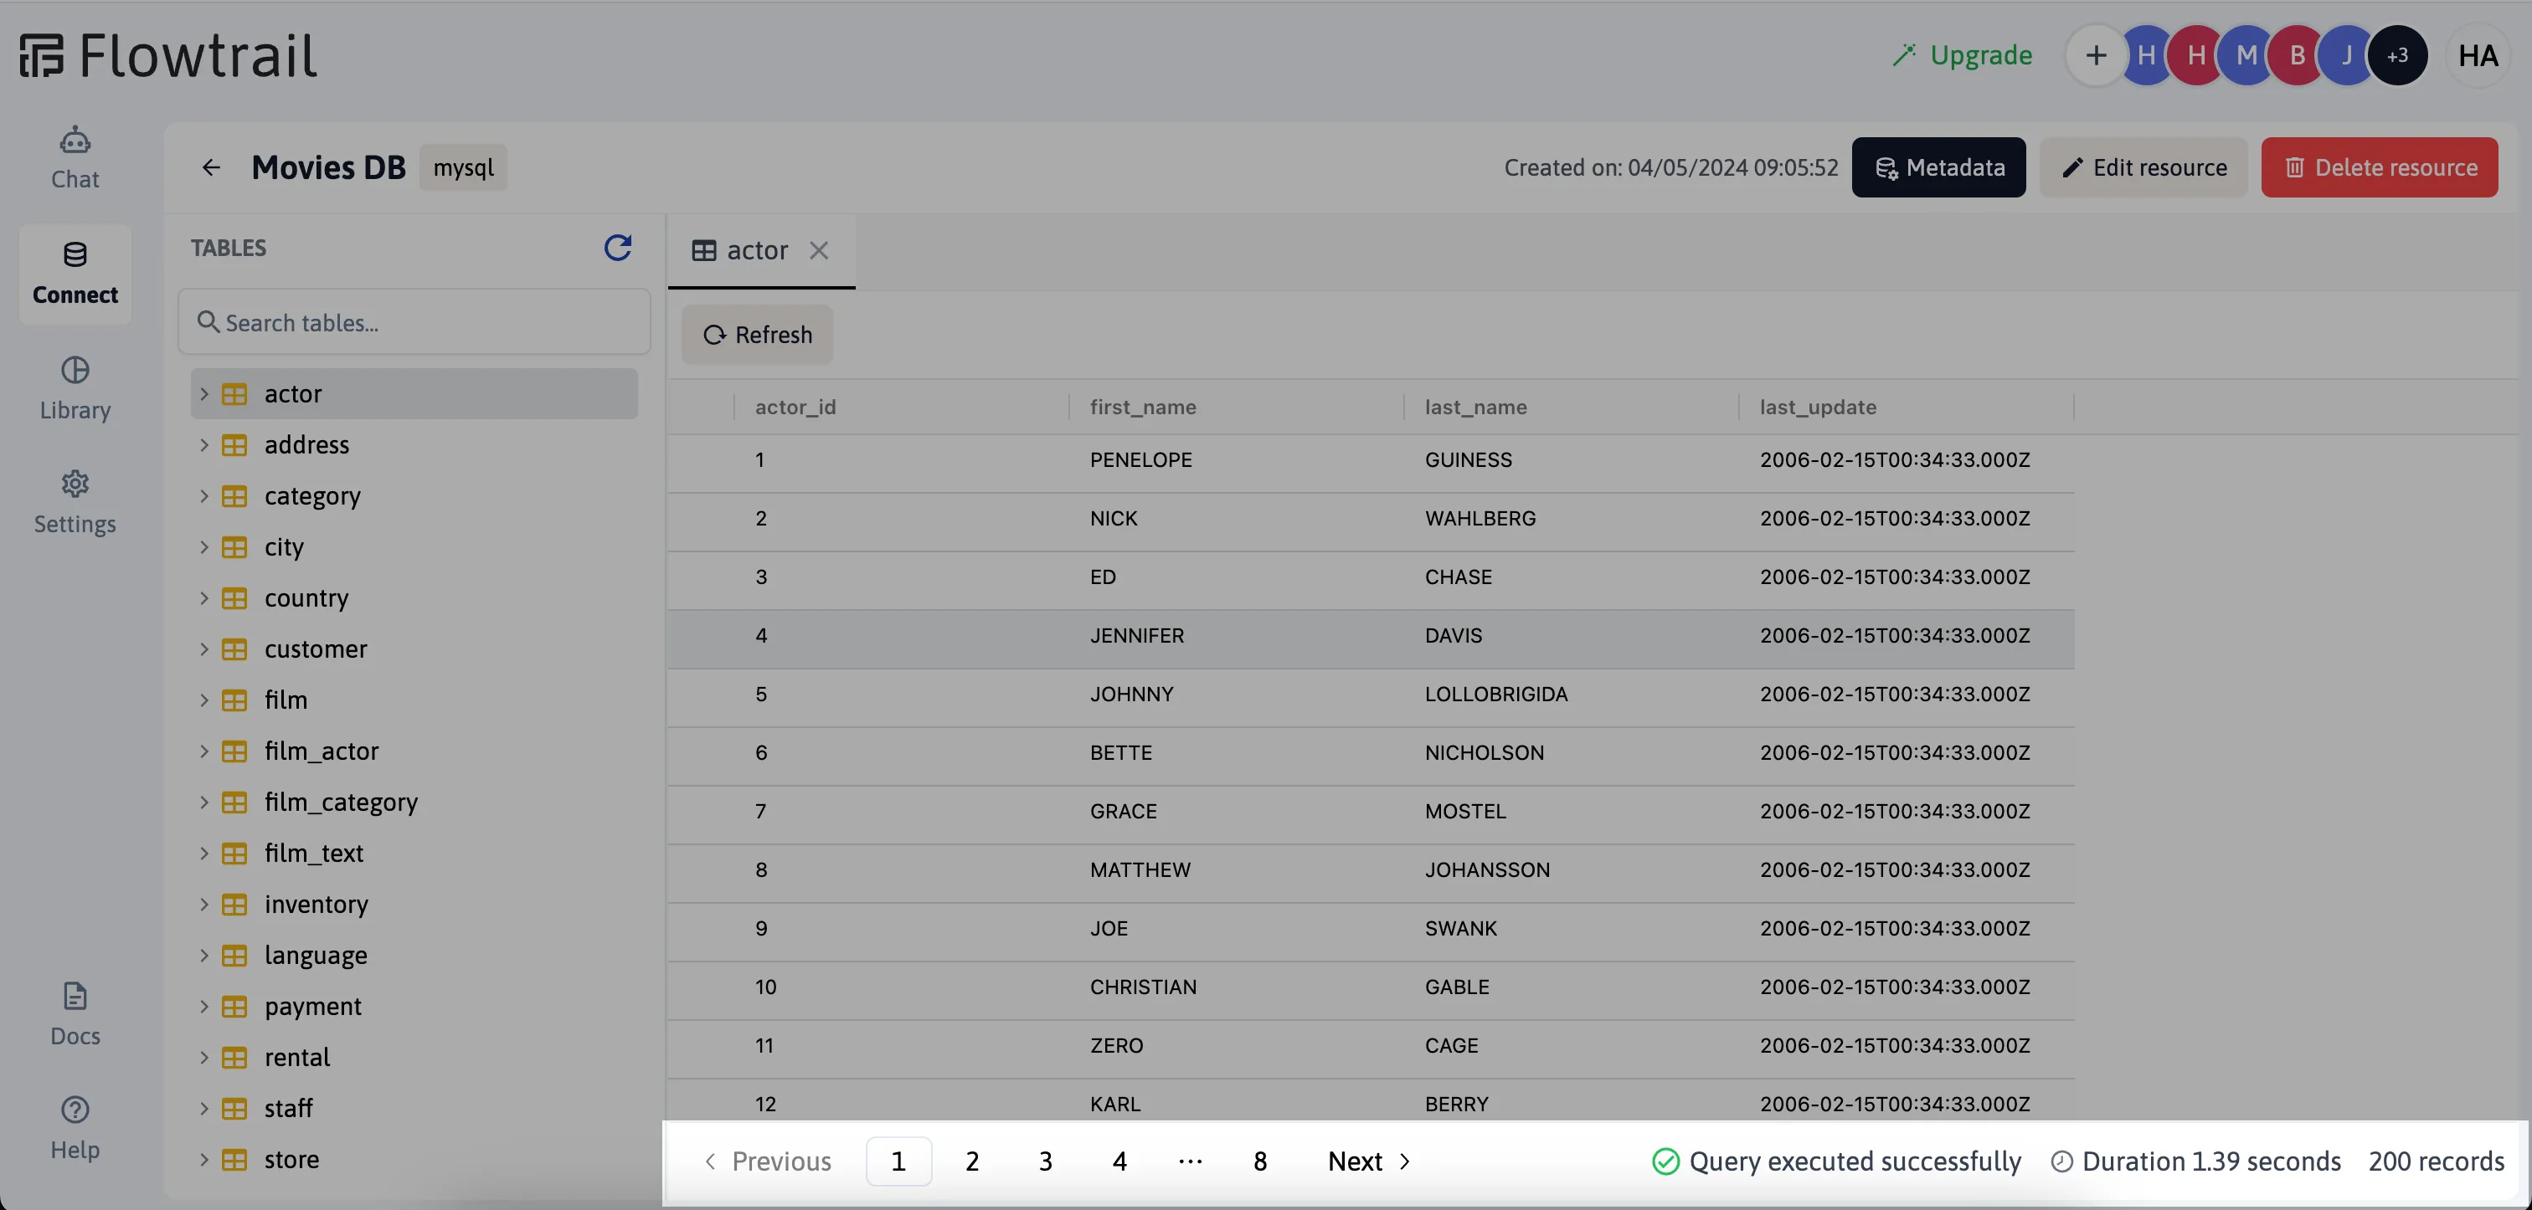
Task: Expand the city table node
Action: [x=204, y=547]
